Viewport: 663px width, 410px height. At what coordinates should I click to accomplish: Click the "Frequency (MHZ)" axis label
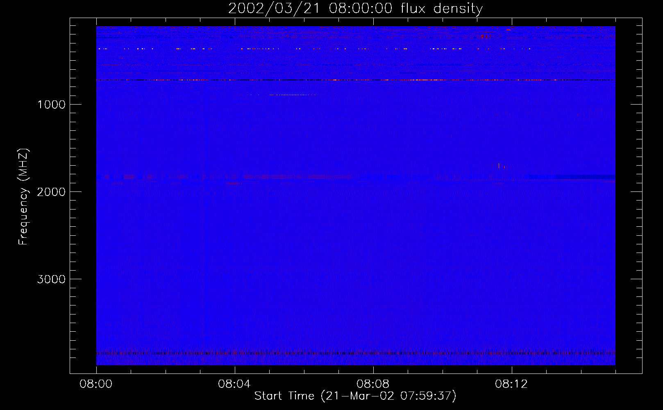pyautogui.click(x=23, y=197)
